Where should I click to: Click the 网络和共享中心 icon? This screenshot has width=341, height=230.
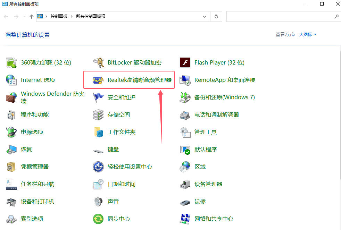tap(185, 219)
